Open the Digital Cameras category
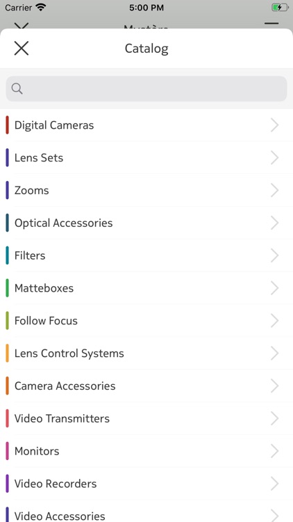 (146, 125)
